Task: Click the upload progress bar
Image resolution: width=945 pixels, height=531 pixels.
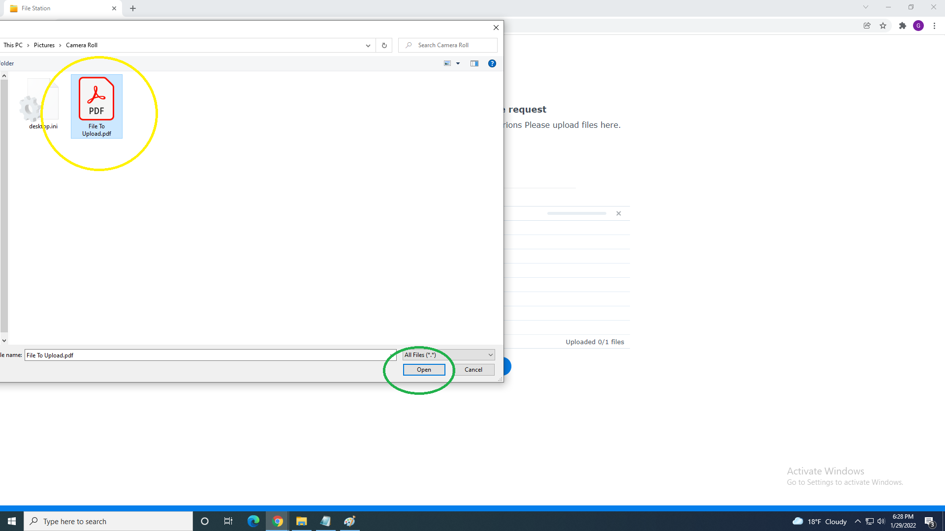Action: coord(576,213)
